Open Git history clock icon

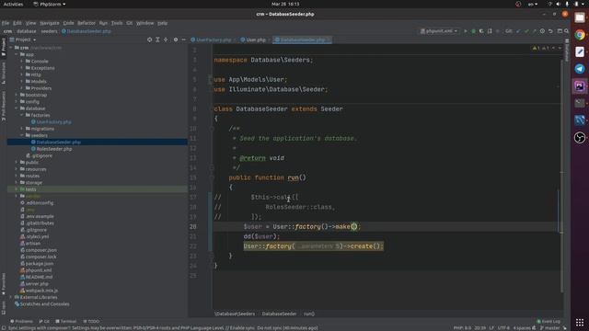542,31
